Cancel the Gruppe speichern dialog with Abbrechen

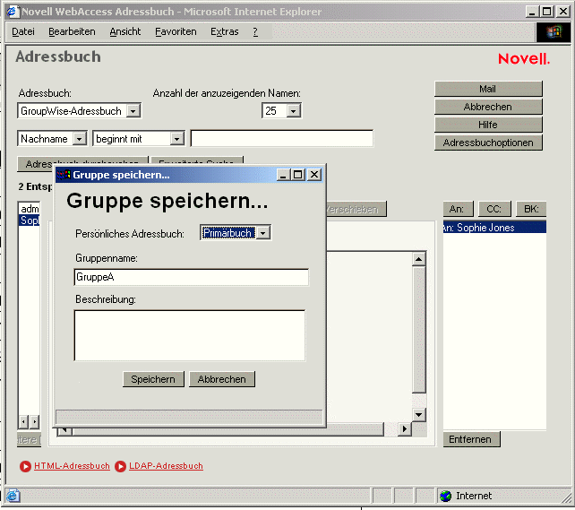[x=222, y=379]
